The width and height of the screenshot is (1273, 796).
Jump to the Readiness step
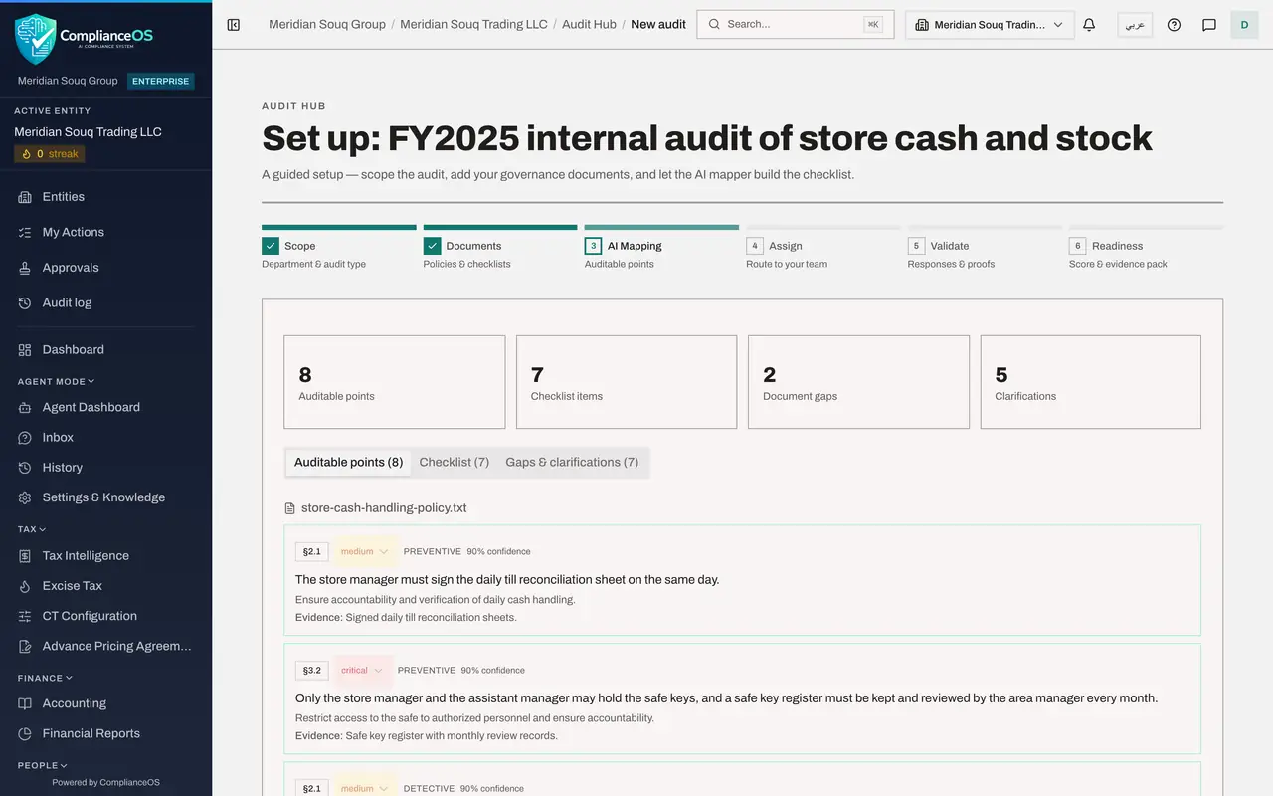1146,248
